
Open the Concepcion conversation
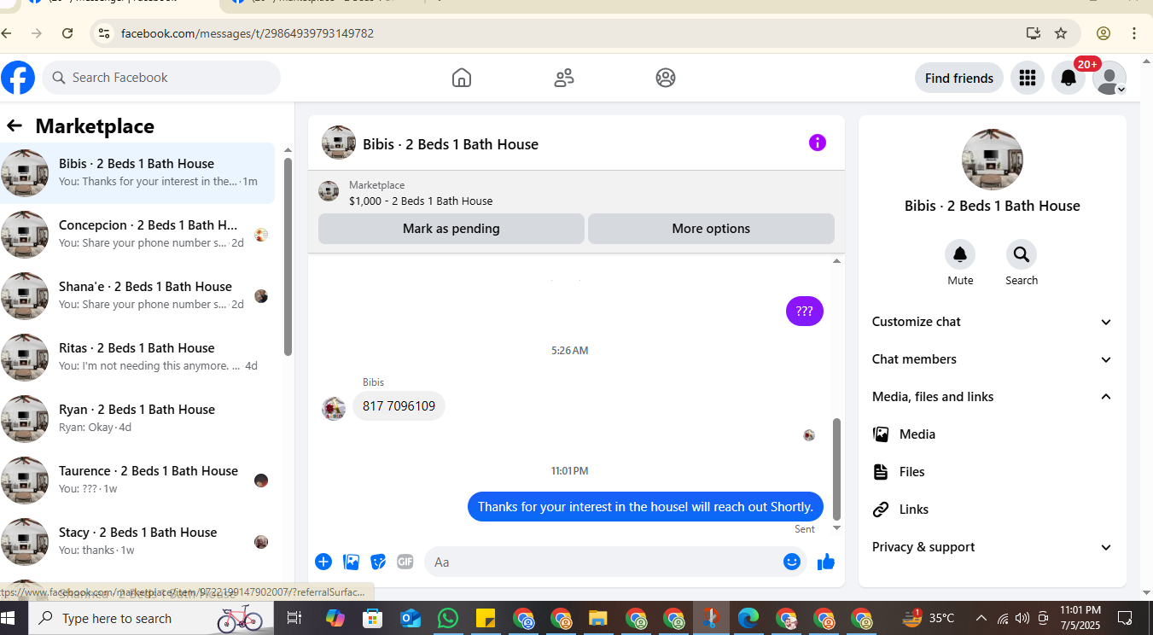click(138, 235)
